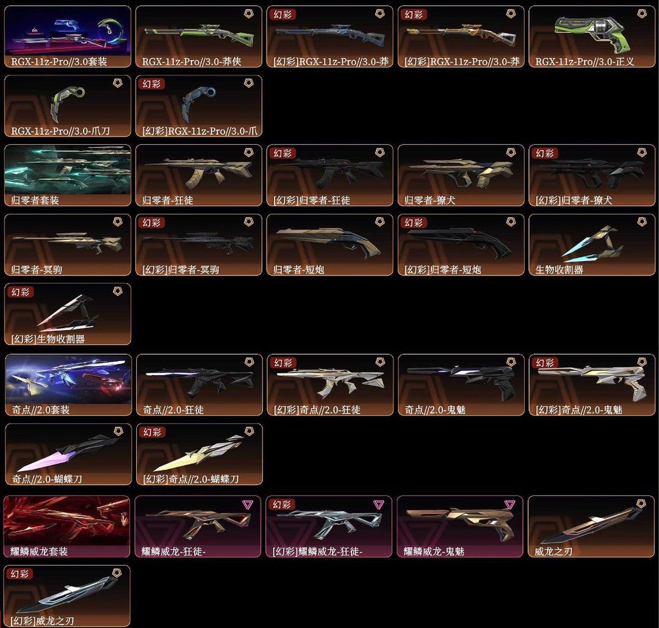The height and width of the screenshot is (628, 659).
Task: Click the pink triangle badge on 耀鳞威龙-狂徒-
Action: [x=248, y=505]
